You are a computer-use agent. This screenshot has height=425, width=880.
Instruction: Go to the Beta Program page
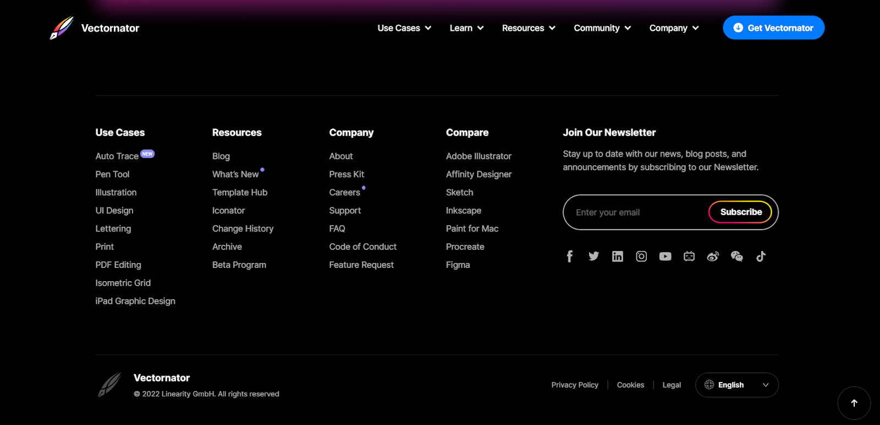pos(239,265)
